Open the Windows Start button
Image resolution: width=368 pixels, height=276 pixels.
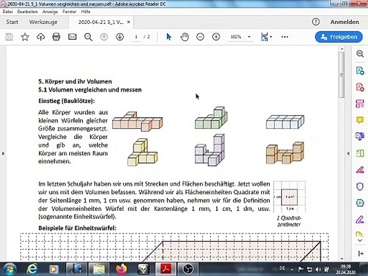9,269
